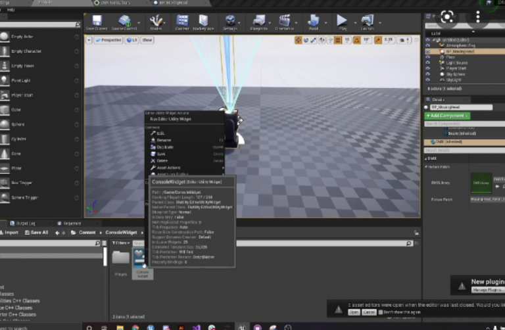Click the Manage Plugins button

click(x=487, y=290)
